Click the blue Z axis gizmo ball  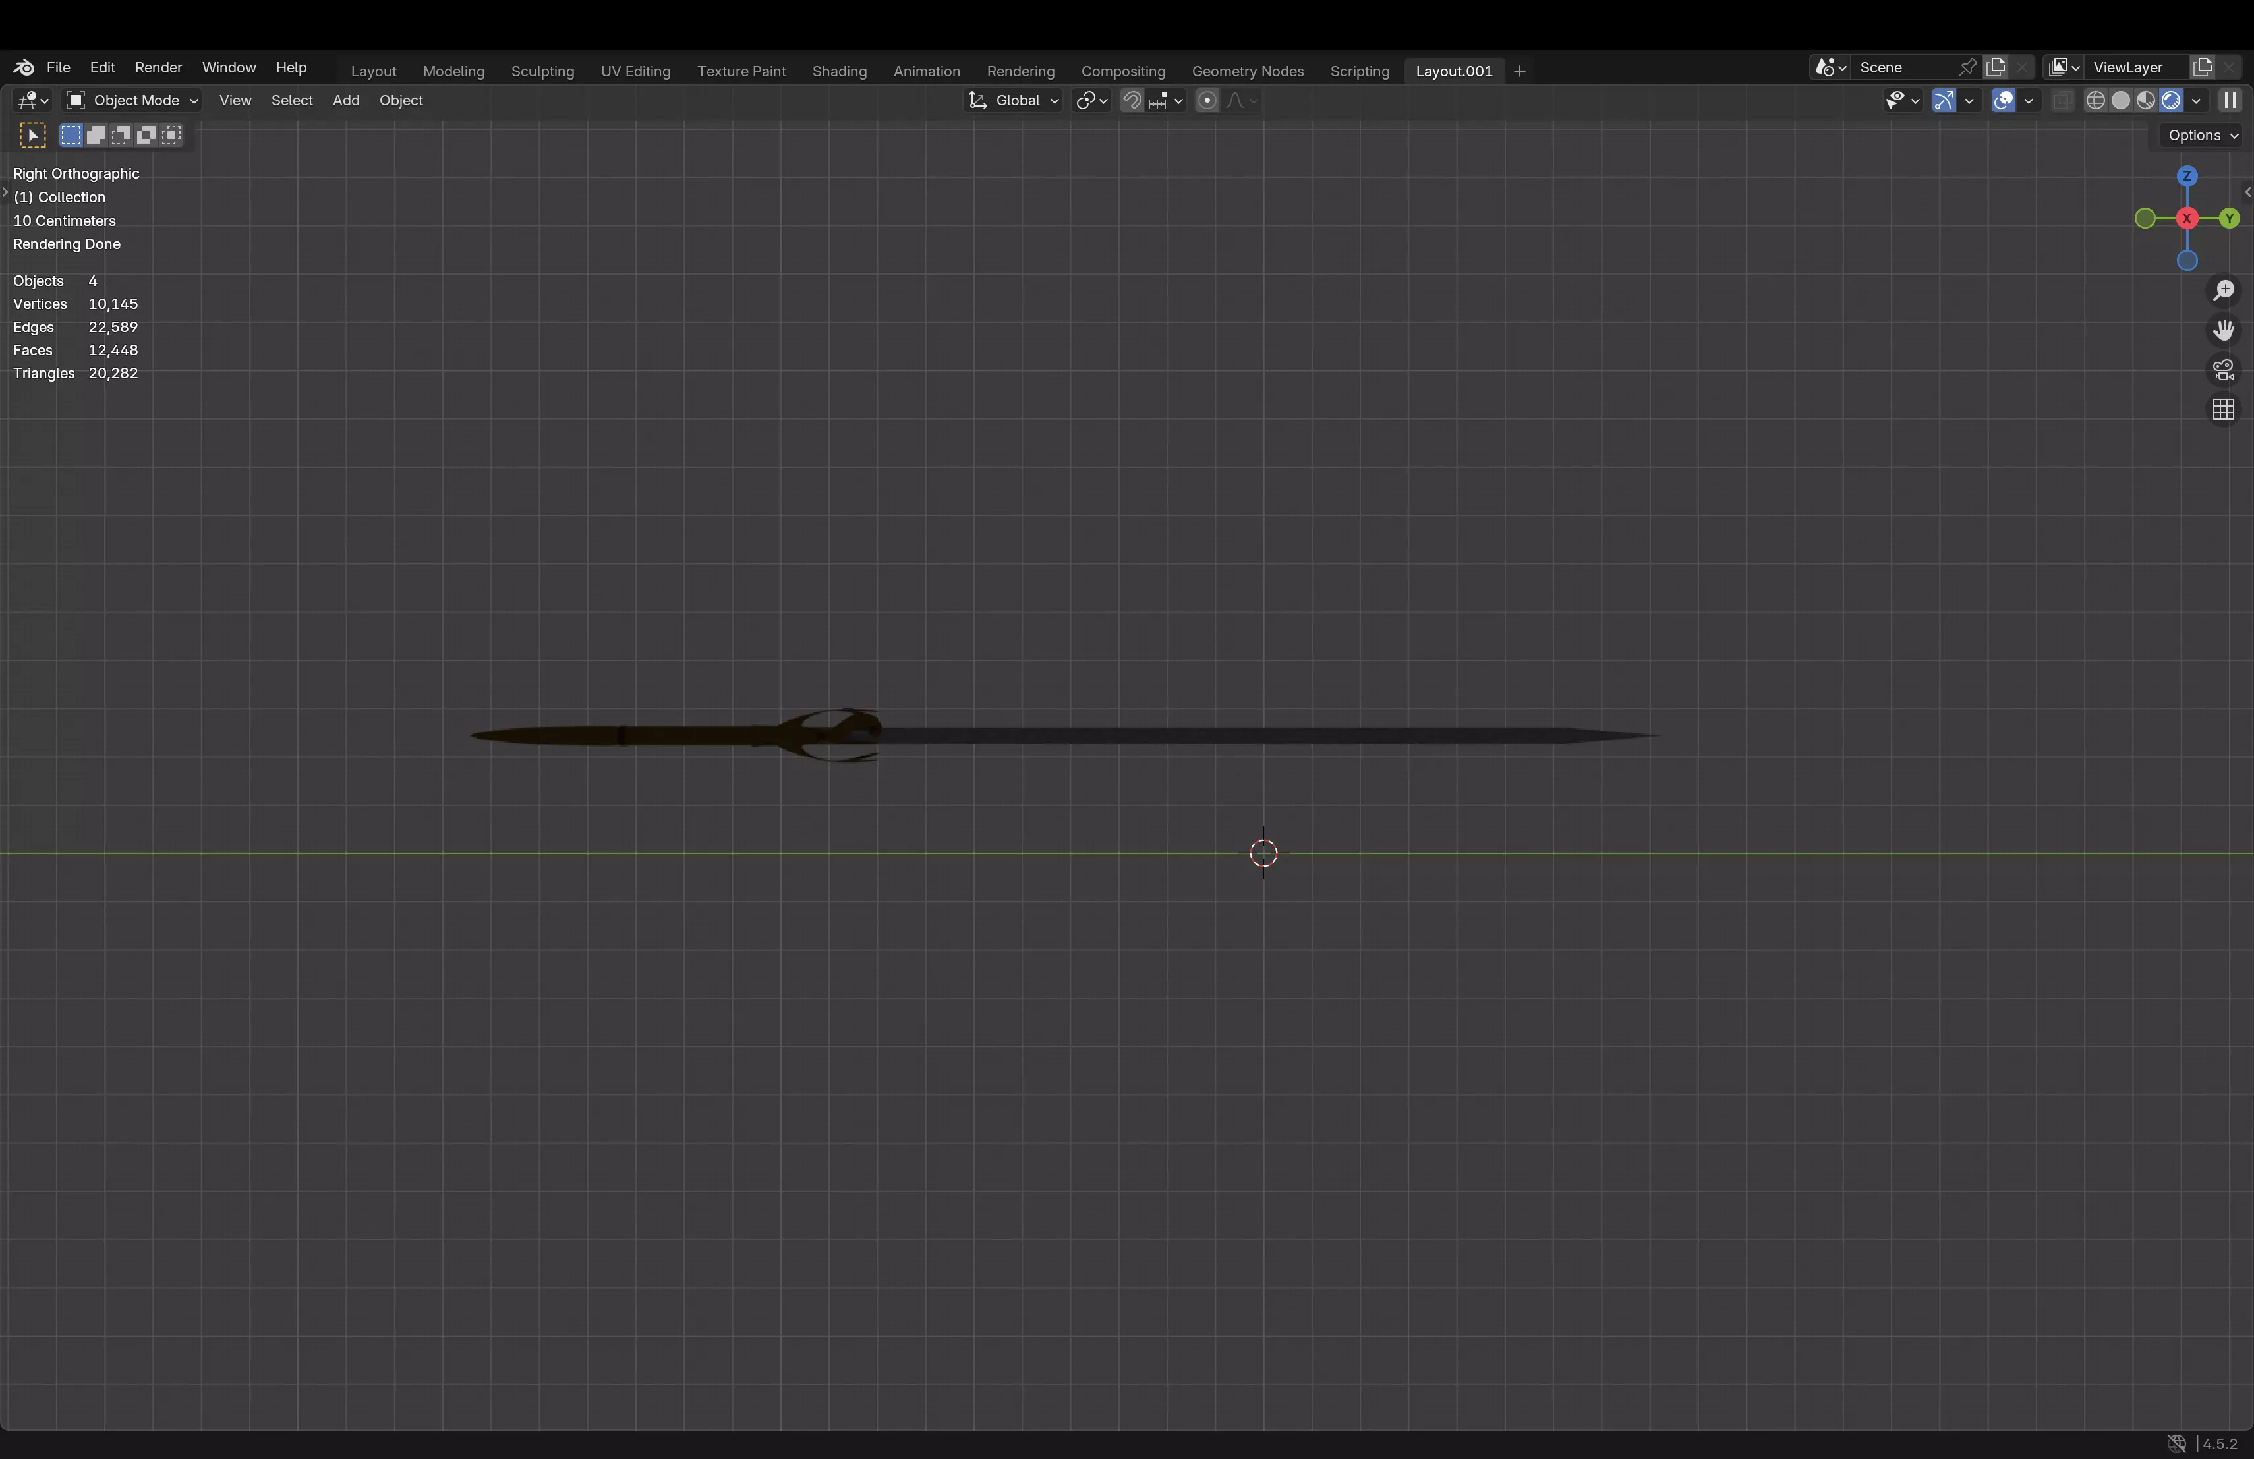pyautogui.click(x=2187, y=176)
